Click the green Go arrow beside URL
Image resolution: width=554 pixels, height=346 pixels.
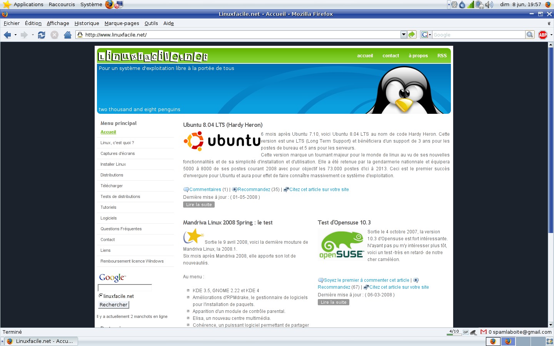click(412, 35)
